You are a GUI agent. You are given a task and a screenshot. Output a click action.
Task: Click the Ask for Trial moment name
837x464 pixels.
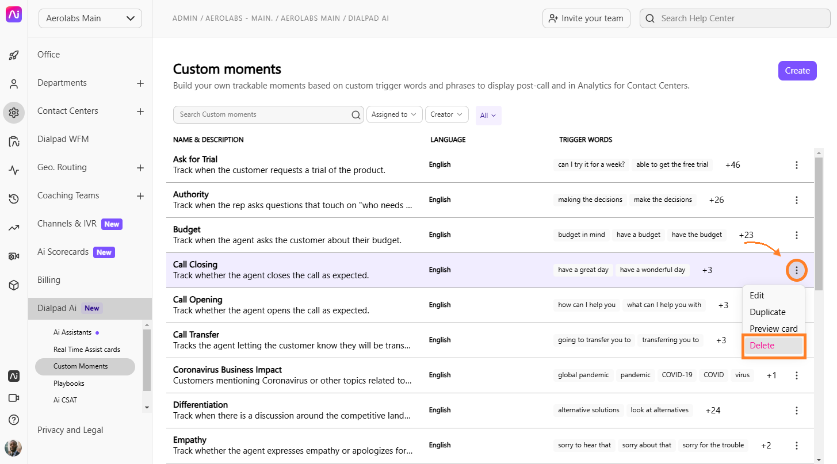click(195, 159)
